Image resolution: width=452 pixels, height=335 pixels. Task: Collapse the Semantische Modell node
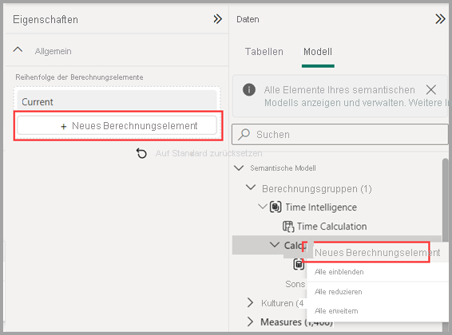point(239,167)
